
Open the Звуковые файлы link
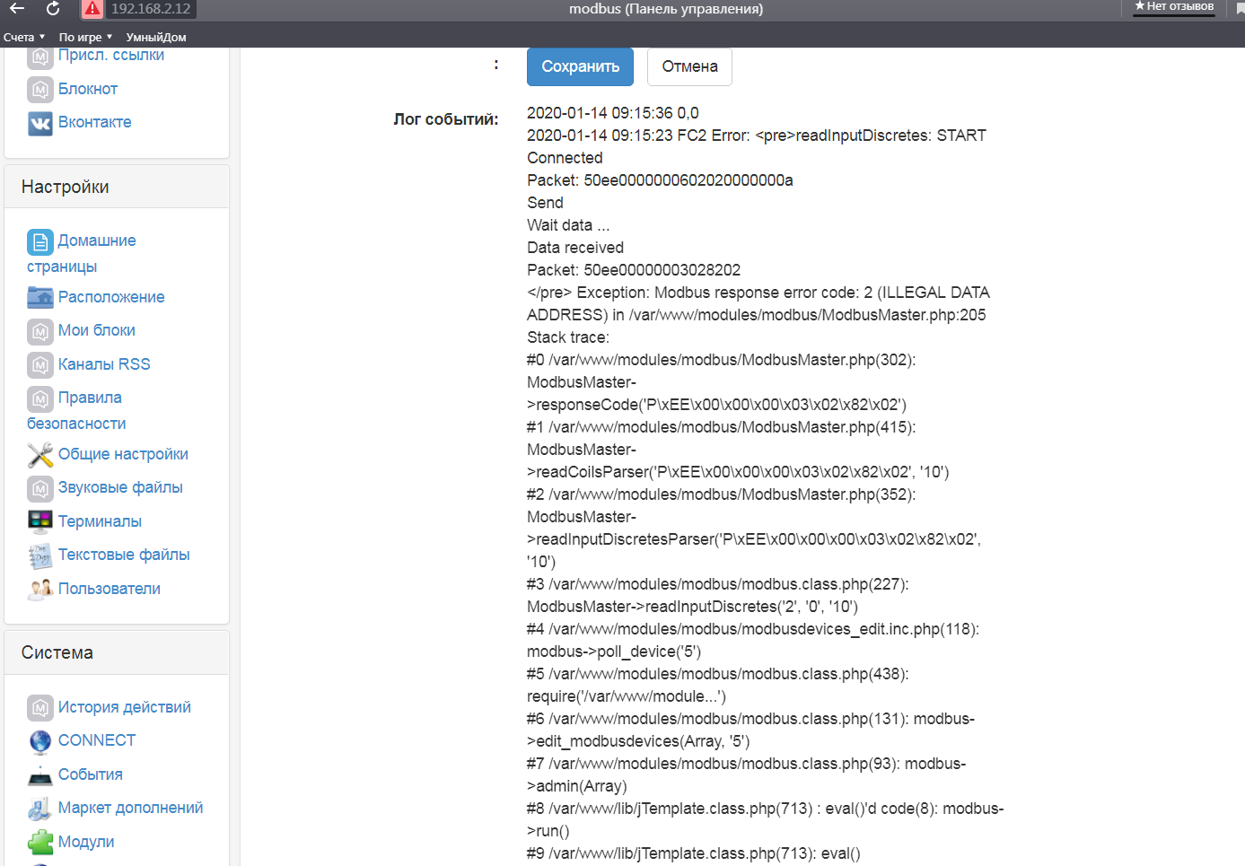[x=120, y=487]
